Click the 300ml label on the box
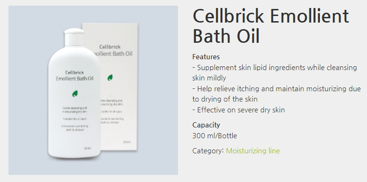The width and height of the screenshot is (367, 182). pyautogui.click(x=127, y=142)
